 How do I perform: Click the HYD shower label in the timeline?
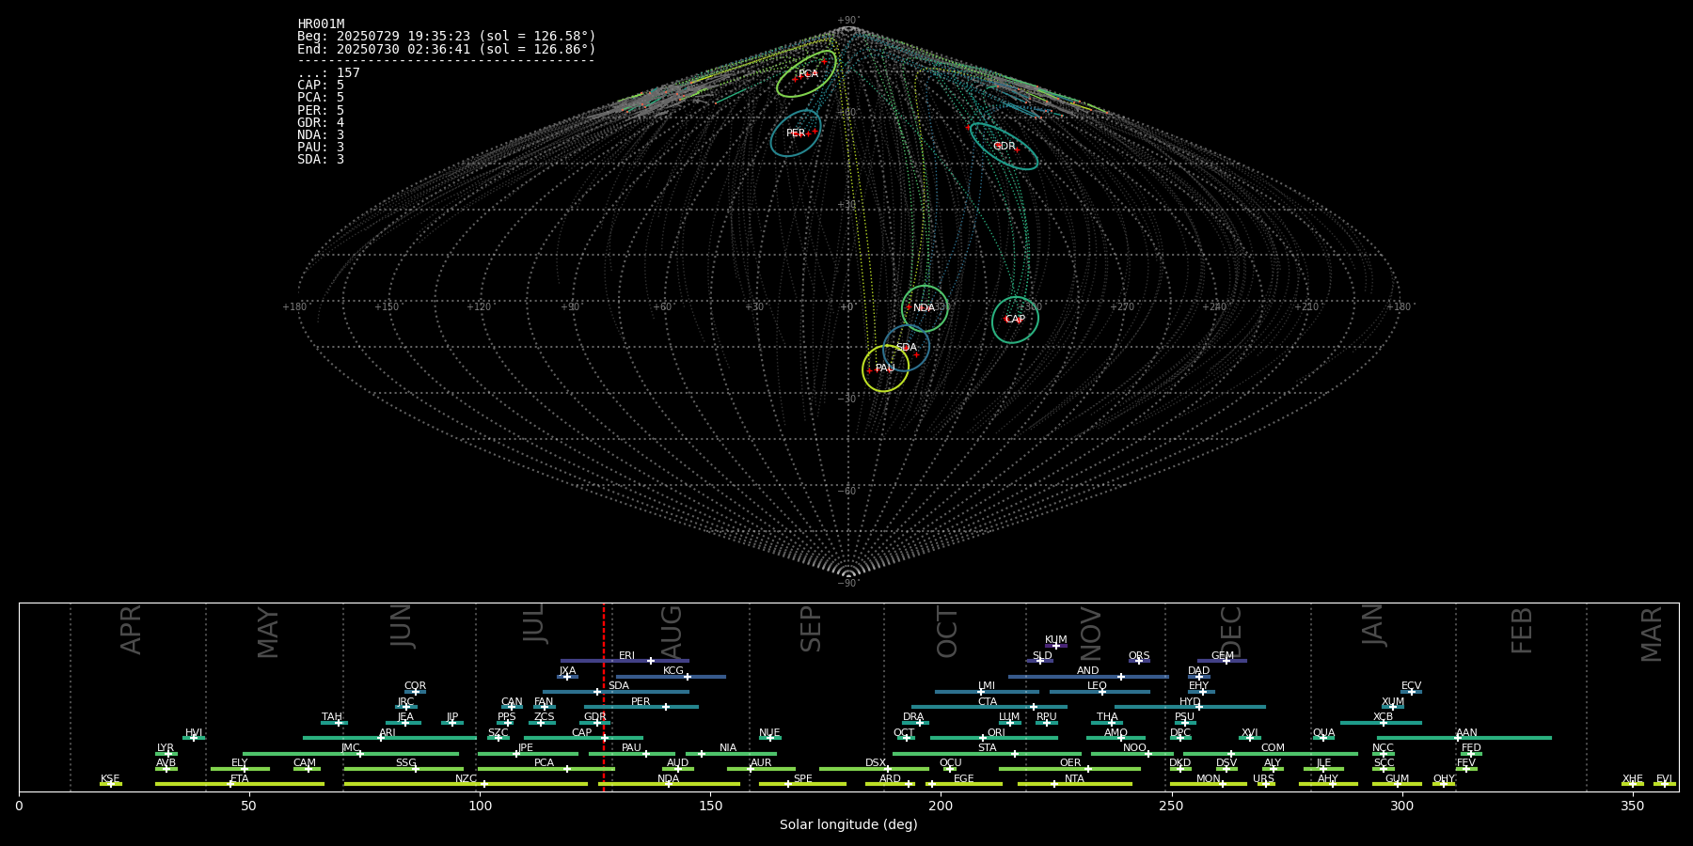coord(1190,702)
